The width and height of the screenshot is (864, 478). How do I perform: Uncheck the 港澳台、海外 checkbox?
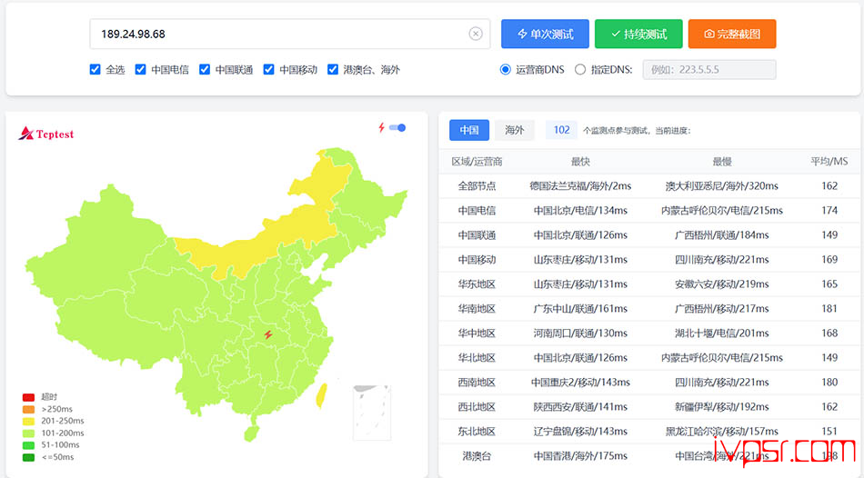click(333, 69)
